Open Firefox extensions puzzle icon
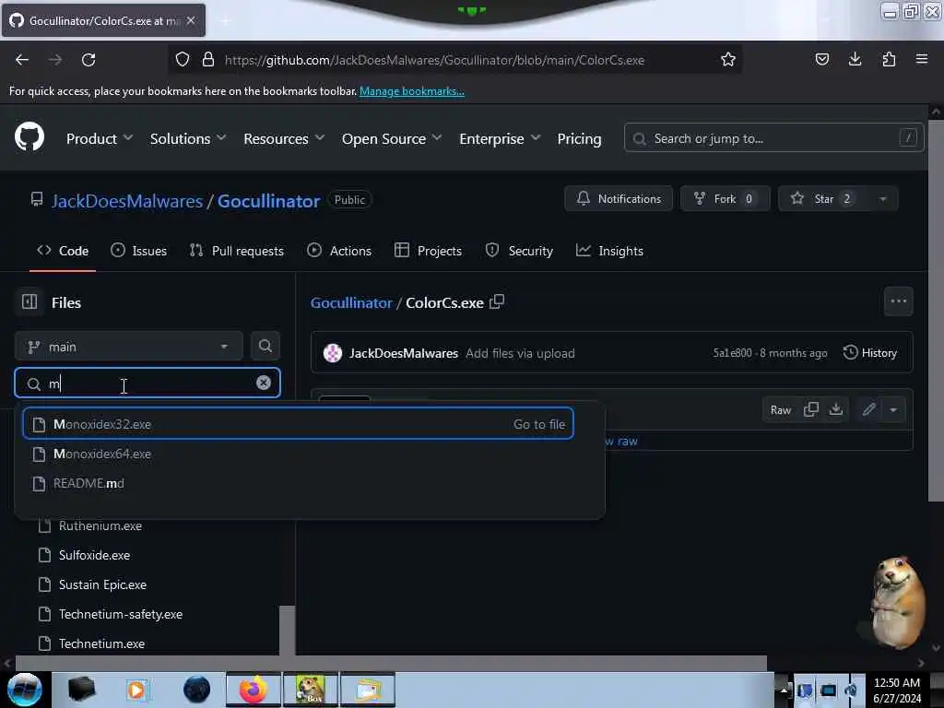 pyautogui.click(x=889, y=59)
